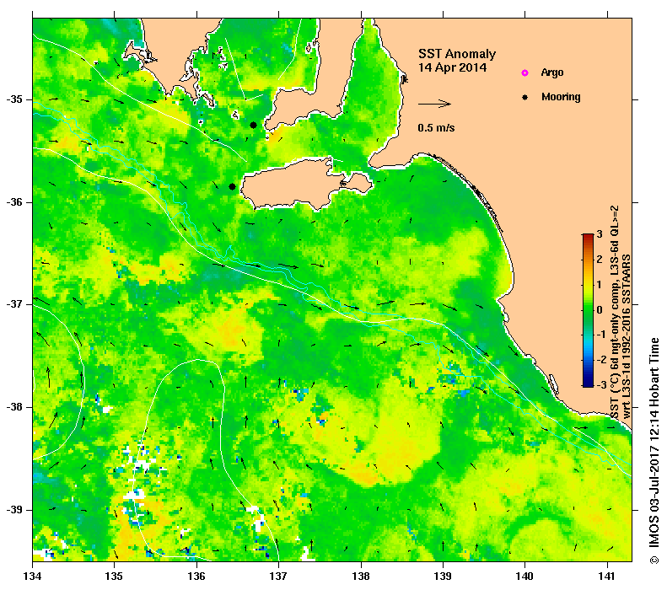Click the 0.5 m/s reference arrow
The height and width of the screenshot is (590, 667).
[x=434, y=104]
